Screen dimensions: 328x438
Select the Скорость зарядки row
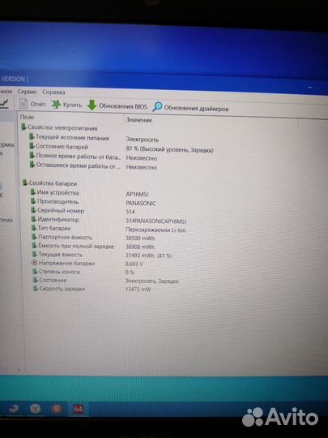coord(59,289)
